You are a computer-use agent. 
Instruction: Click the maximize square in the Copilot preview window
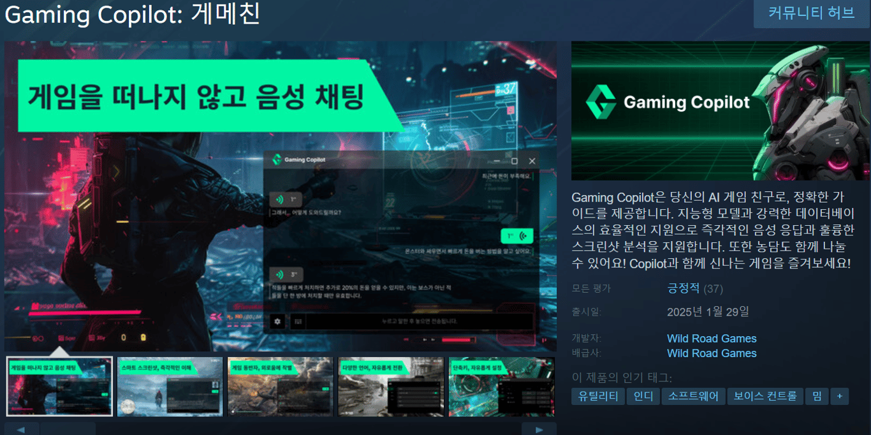515,161
